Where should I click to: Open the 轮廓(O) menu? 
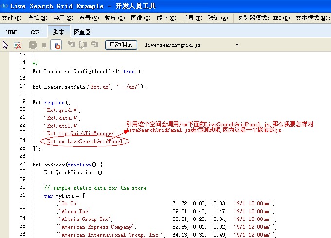pos(115,18)
